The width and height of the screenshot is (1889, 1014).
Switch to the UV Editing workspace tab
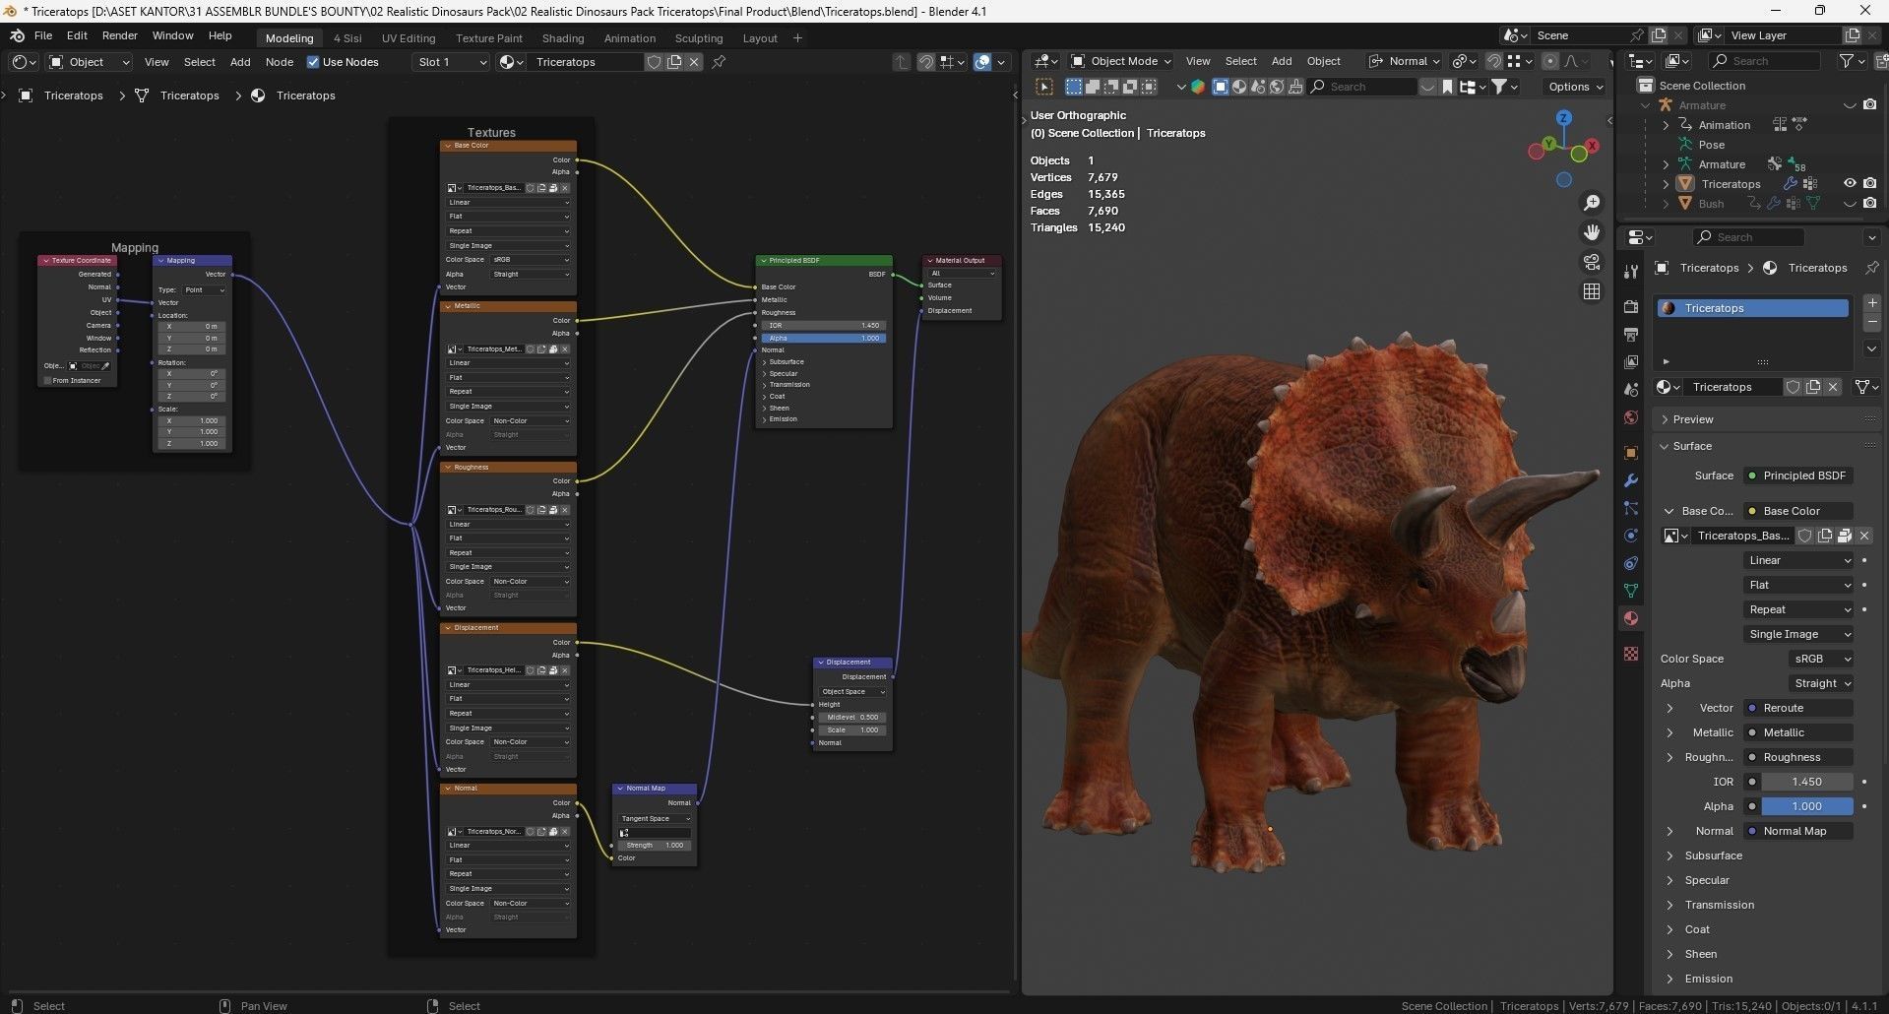click(409, 38)
